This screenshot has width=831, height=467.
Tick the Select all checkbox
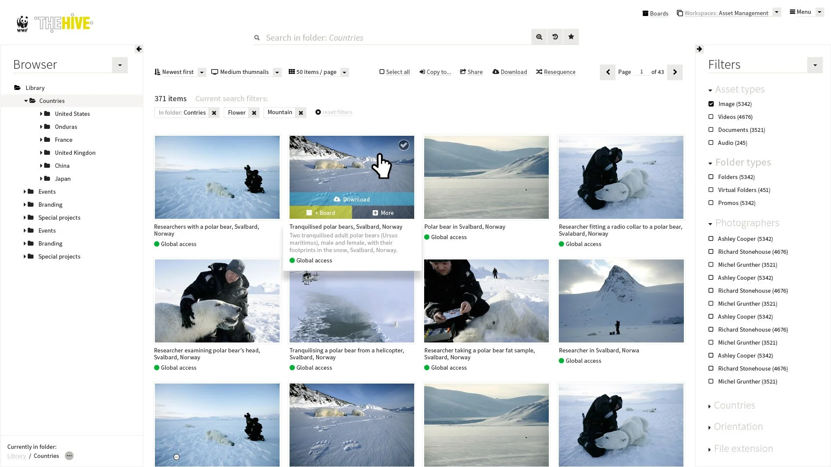(x=382, y=72)
